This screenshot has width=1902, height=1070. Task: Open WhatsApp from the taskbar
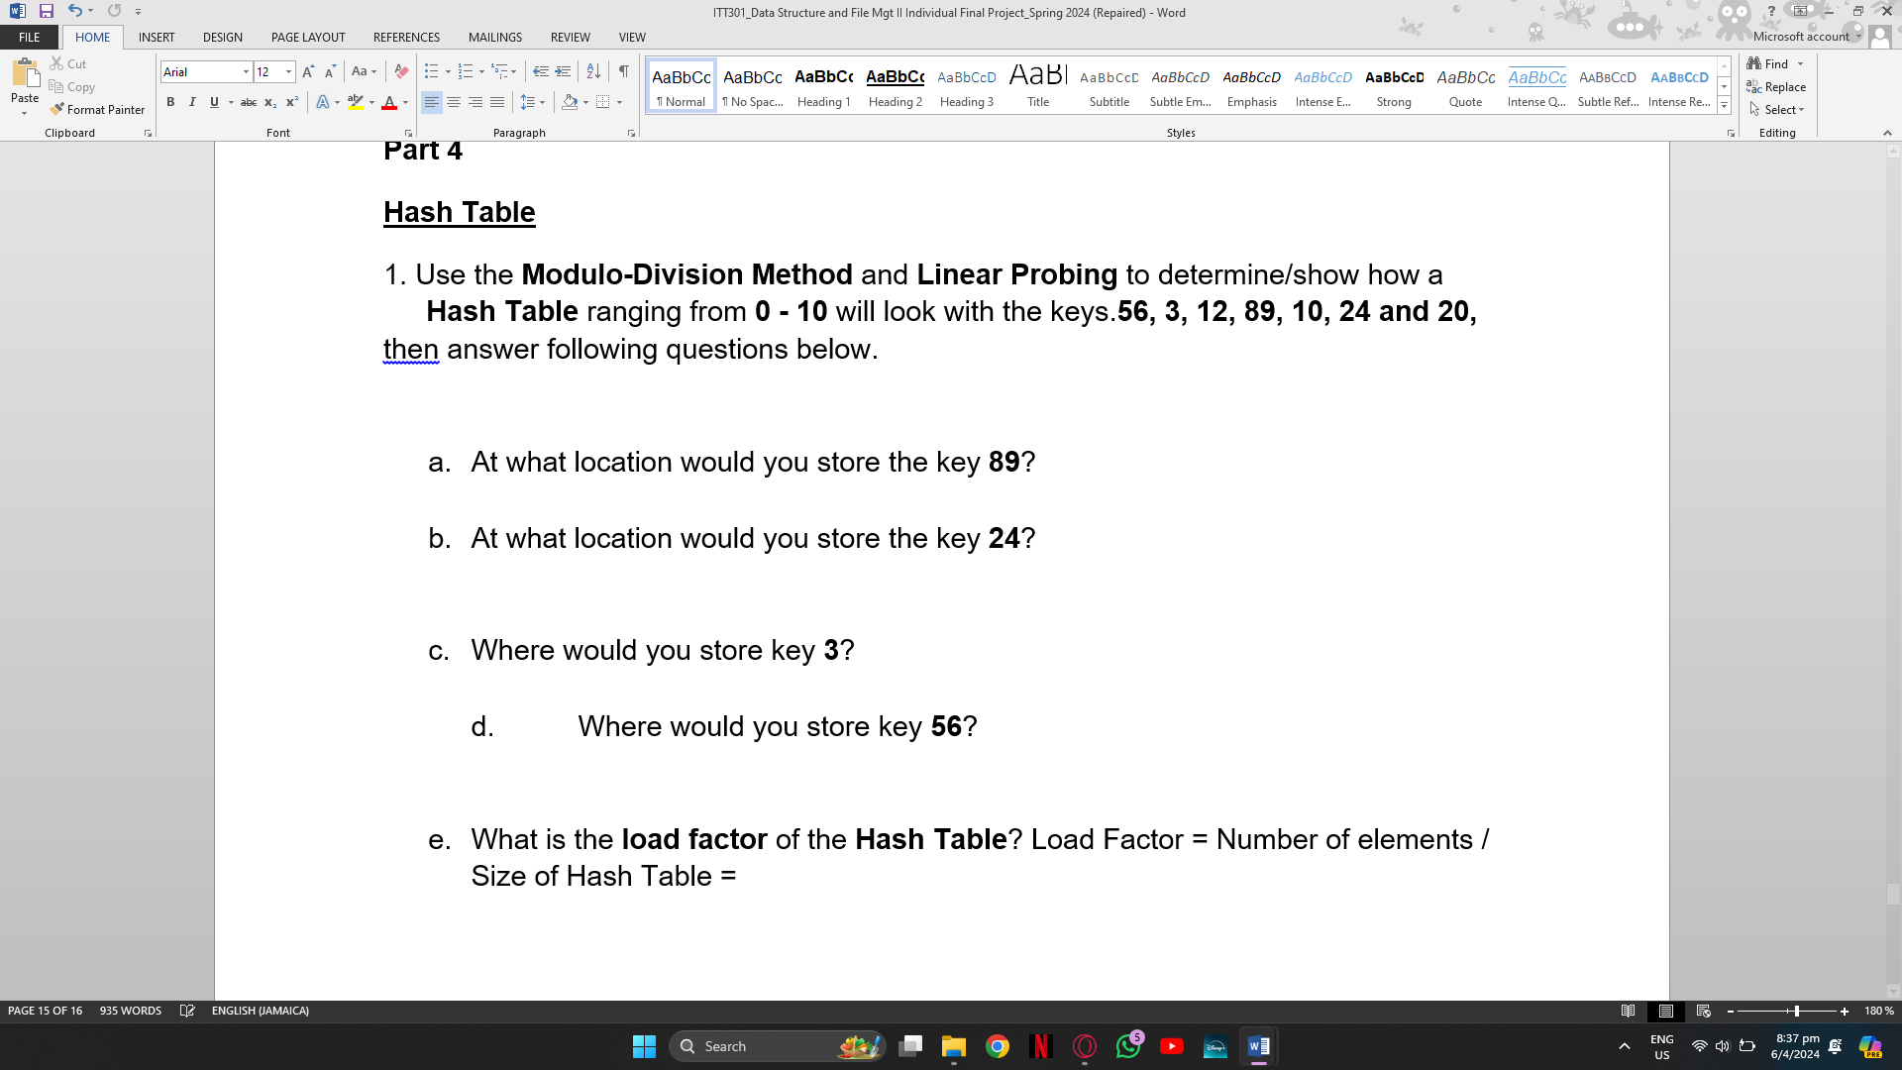1128,1045
